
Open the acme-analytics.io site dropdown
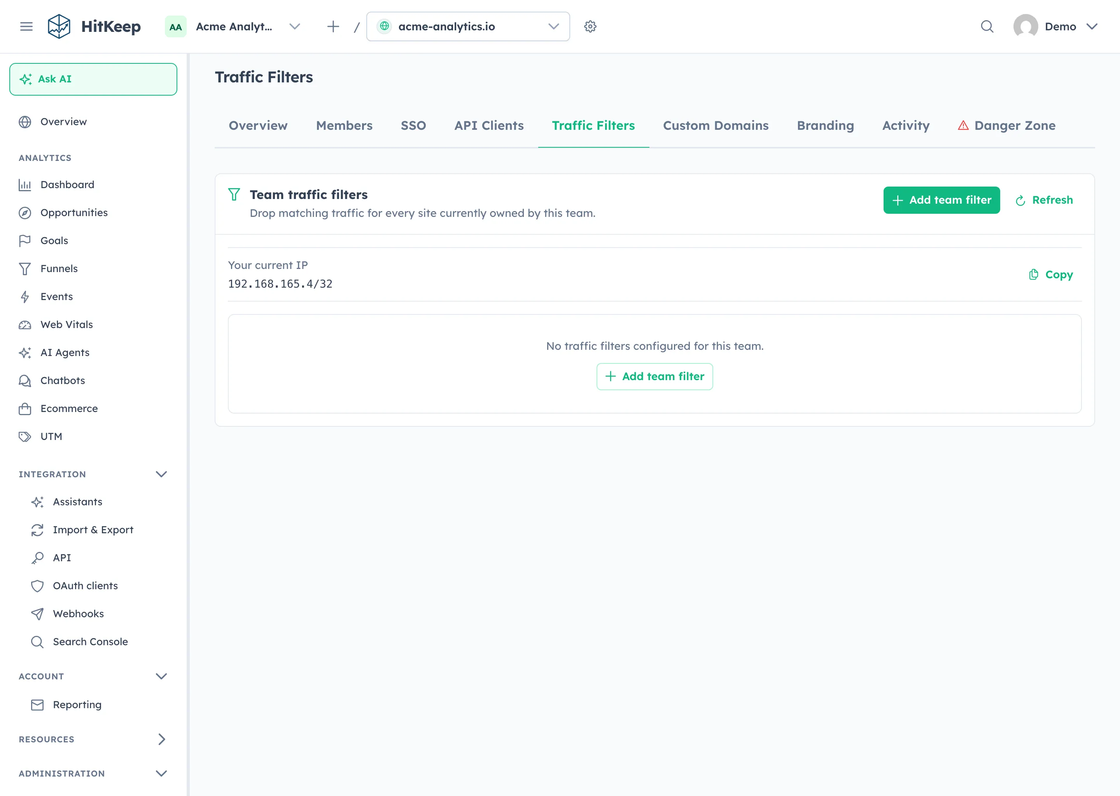point(468,26)
